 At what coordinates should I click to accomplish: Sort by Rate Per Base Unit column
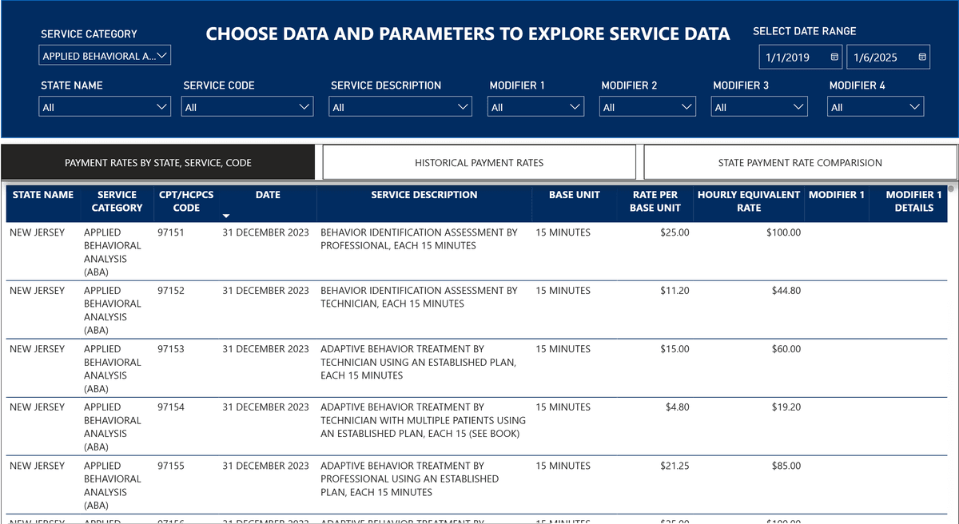click(x=656, y=201)
